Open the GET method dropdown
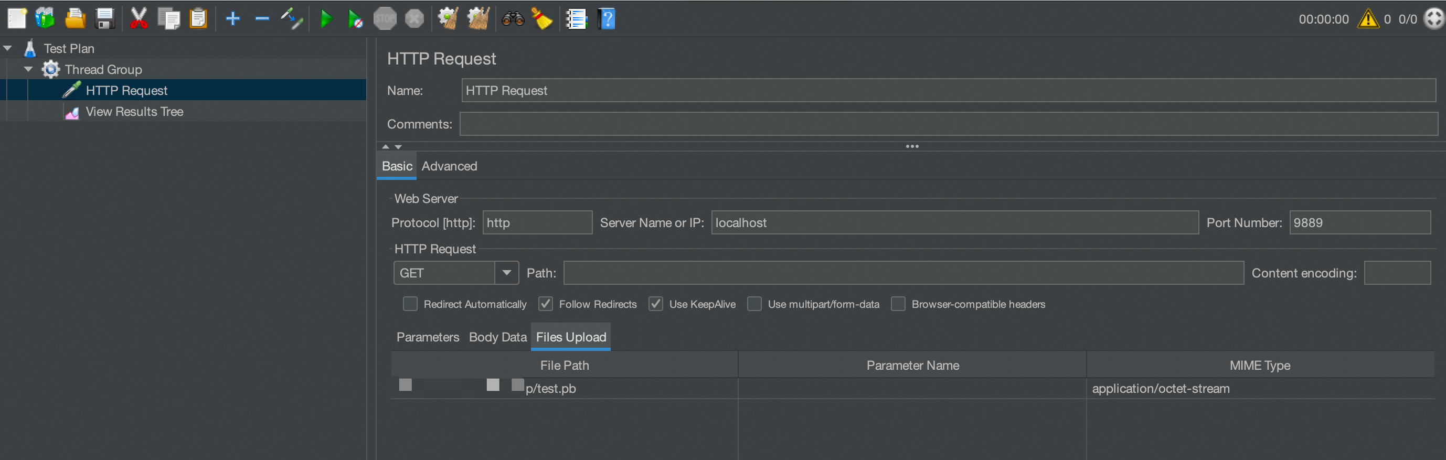 506,273
